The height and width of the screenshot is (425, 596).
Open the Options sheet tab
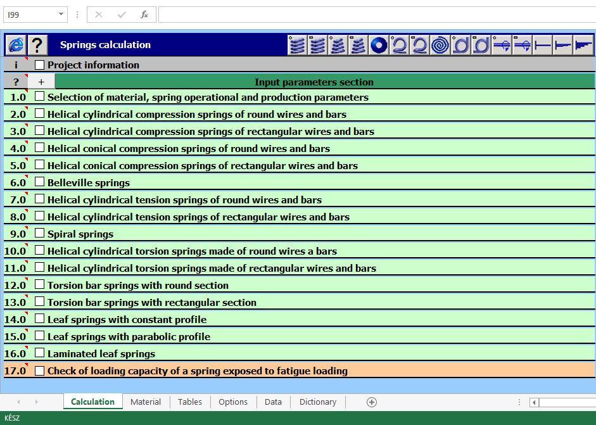point(233,402)
